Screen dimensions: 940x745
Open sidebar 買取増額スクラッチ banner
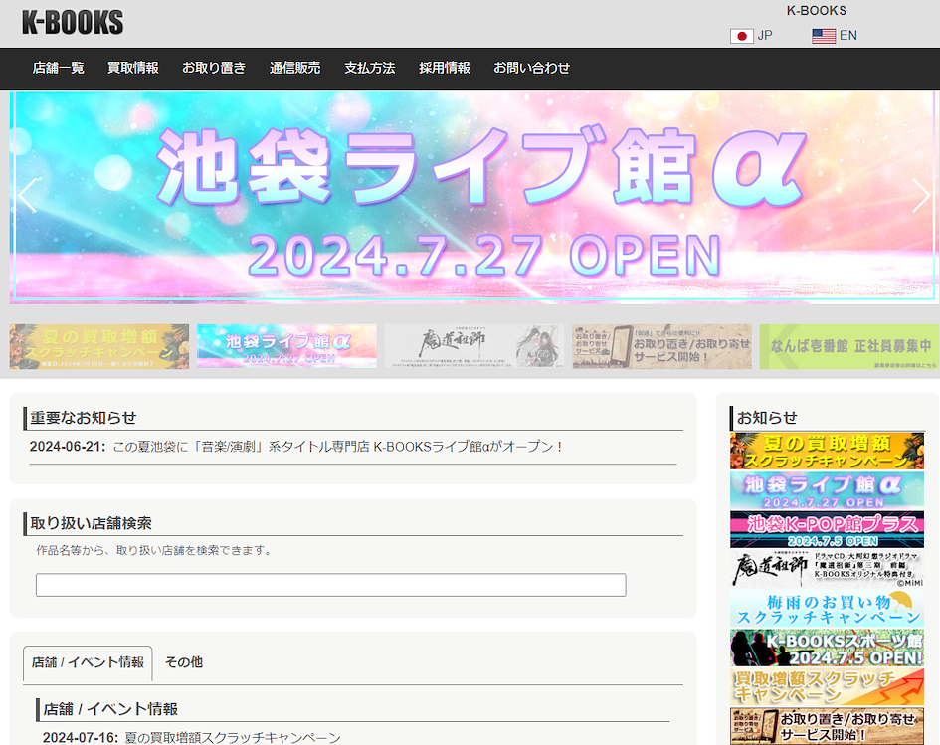(827, 687)
